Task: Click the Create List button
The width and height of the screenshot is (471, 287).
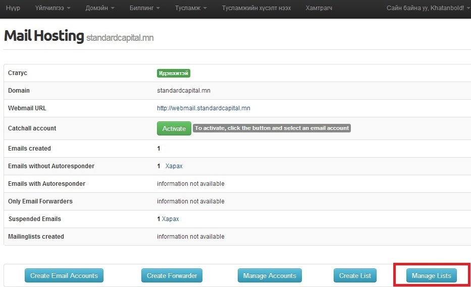Action: pos(355,275)
